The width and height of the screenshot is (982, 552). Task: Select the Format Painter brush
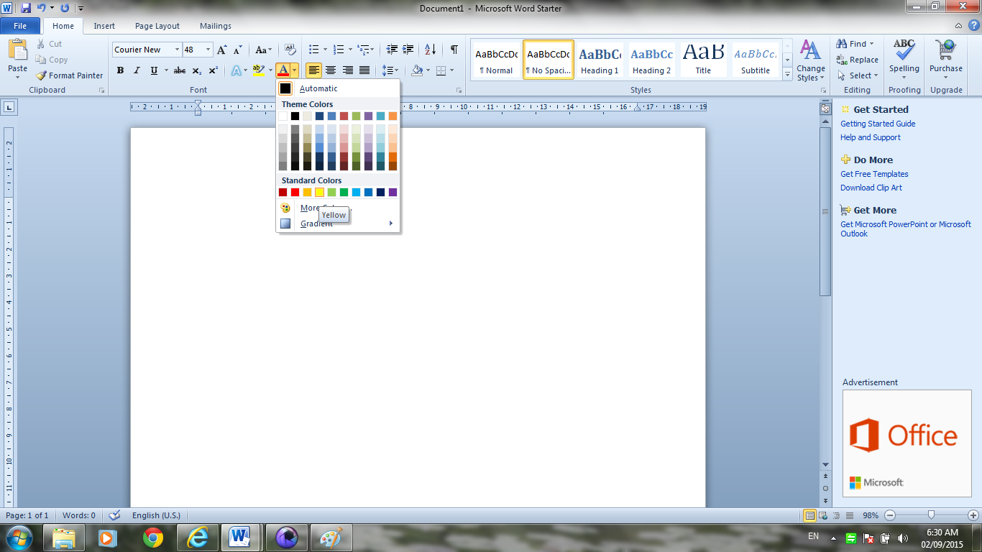coord(41,75)
